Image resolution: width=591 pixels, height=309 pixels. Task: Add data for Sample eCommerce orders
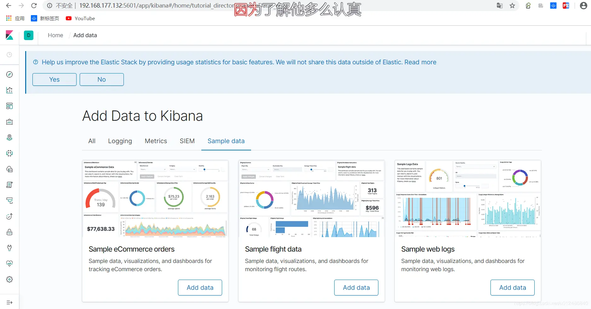click(200, 288)
